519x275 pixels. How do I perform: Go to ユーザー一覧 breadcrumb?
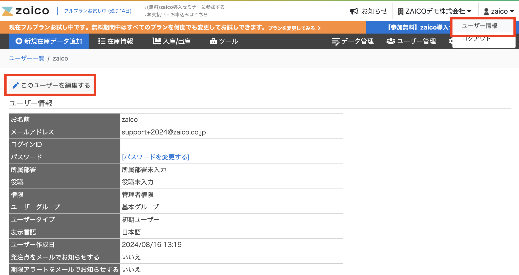click(x=27, y=58)
